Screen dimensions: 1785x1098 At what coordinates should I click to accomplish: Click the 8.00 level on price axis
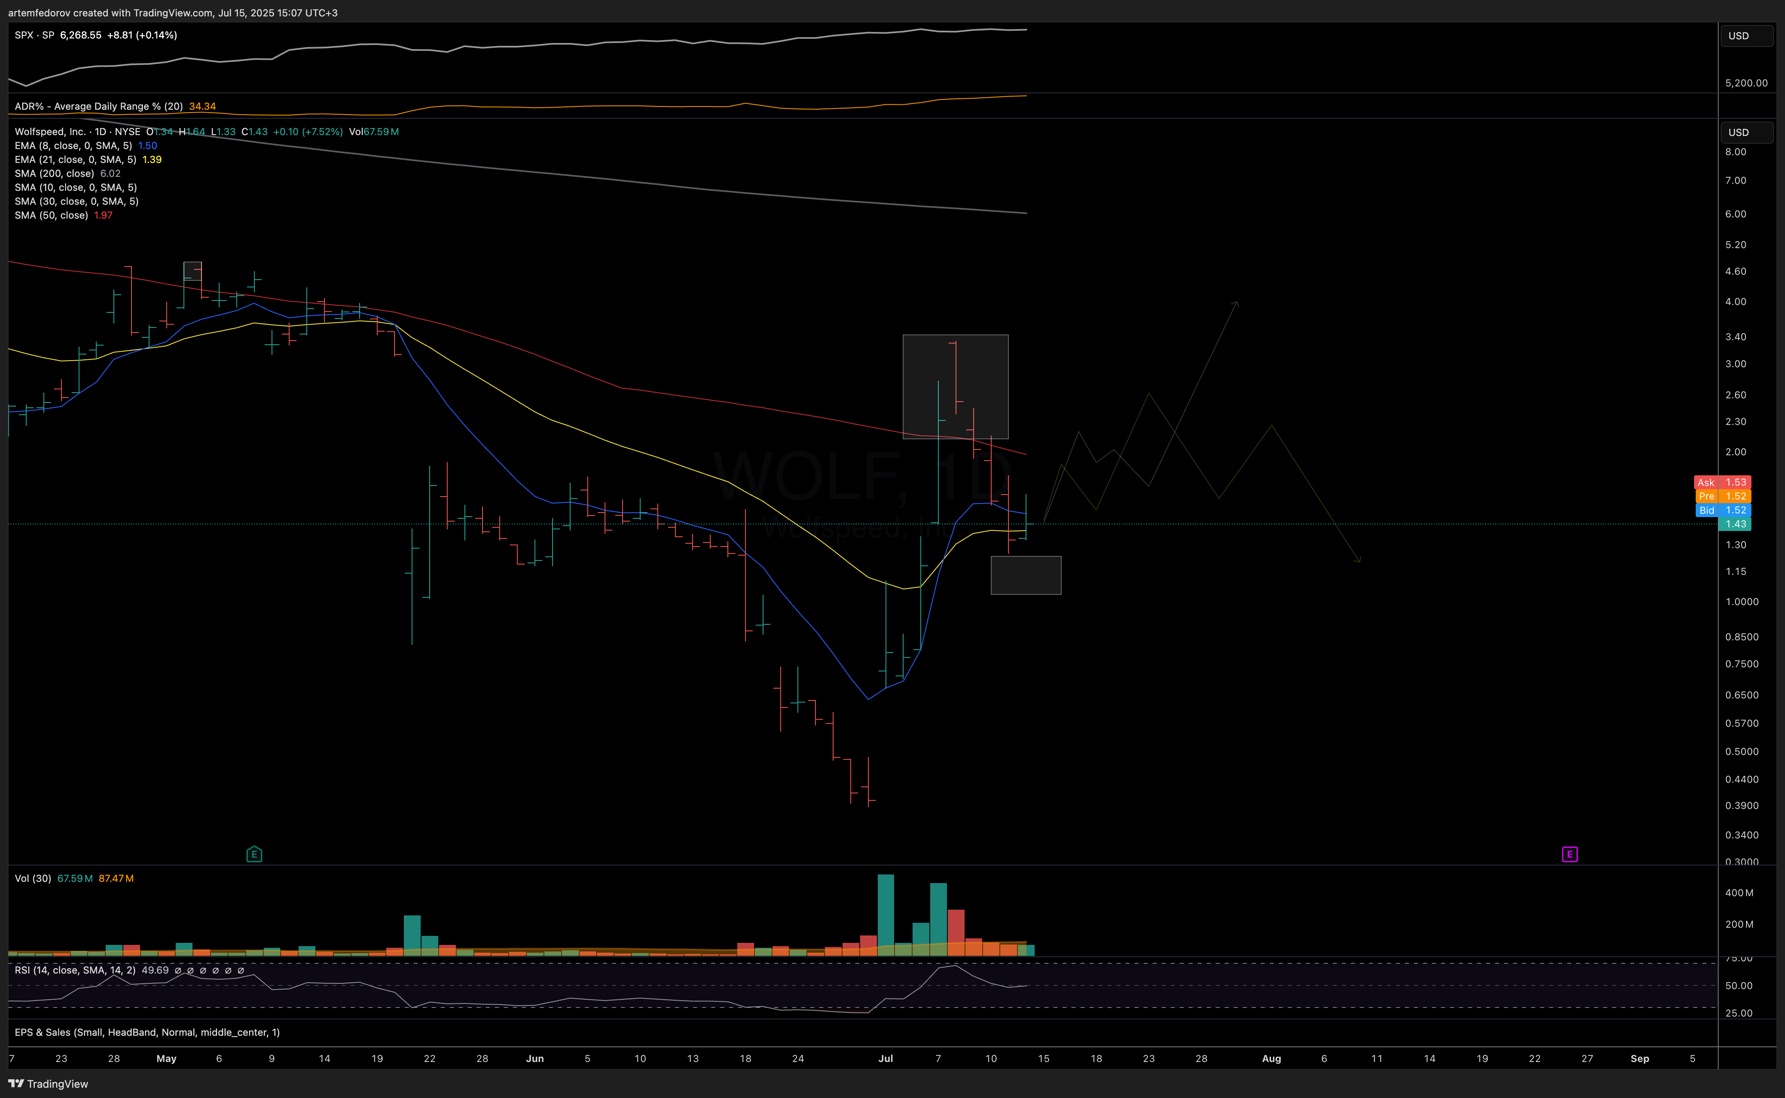1735,152
